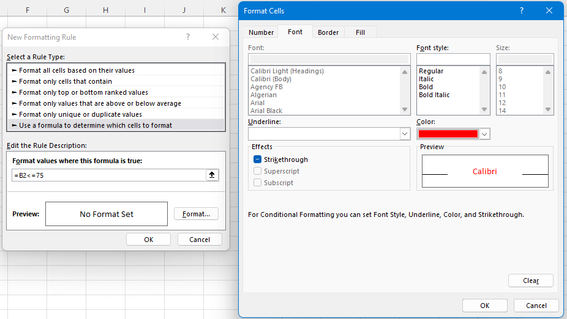This screenshot has height=319, width=567.
Task: Open the Underline dropdown
Action: click(x=405, y=134)
